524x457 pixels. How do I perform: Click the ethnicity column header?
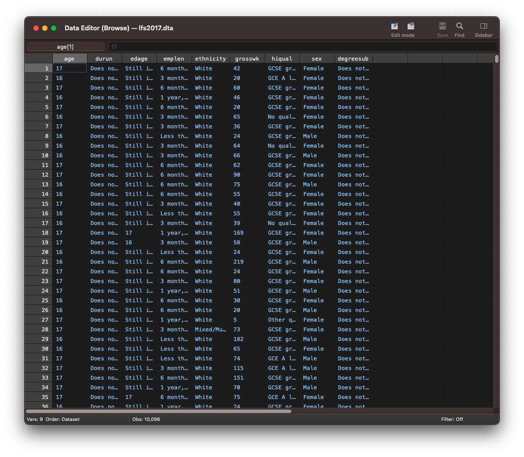(x=210, y=58)
